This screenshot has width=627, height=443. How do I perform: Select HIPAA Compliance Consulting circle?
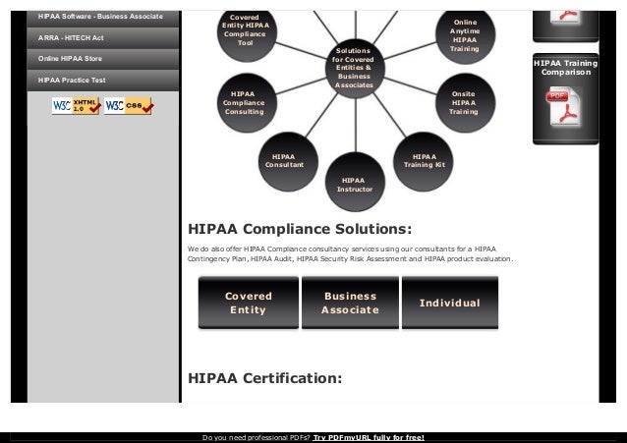[247, 103]
